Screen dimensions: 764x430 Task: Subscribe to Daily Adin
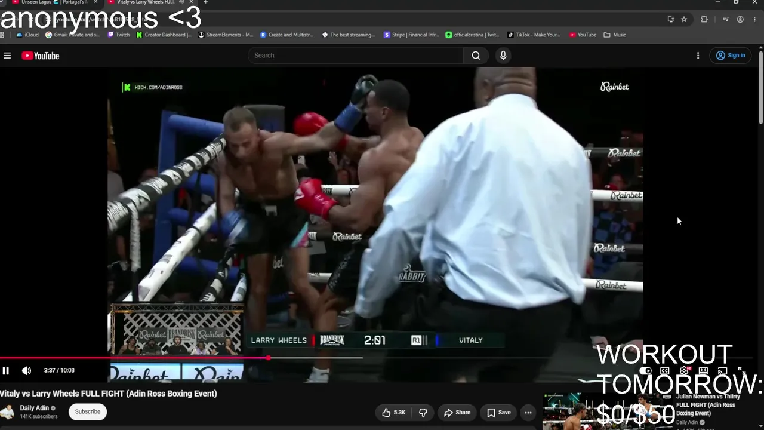click(x=87, y=411)
